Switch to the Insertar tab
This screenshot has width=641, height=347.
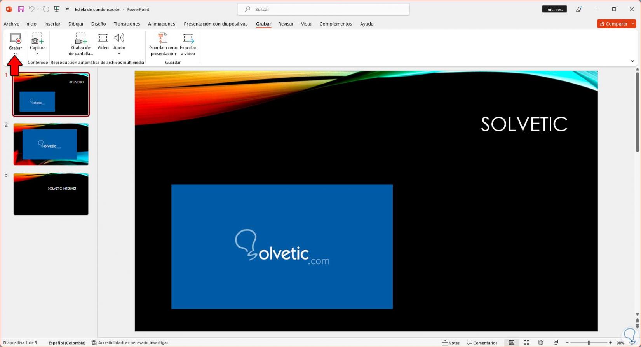(x=52, y=24)
